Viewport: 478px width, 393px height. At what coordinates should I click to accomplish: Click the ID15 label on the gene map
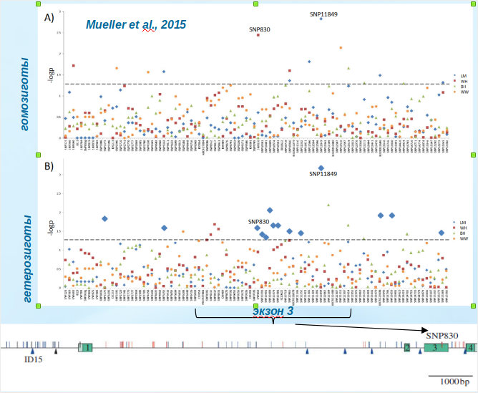(x=33, y=359)
